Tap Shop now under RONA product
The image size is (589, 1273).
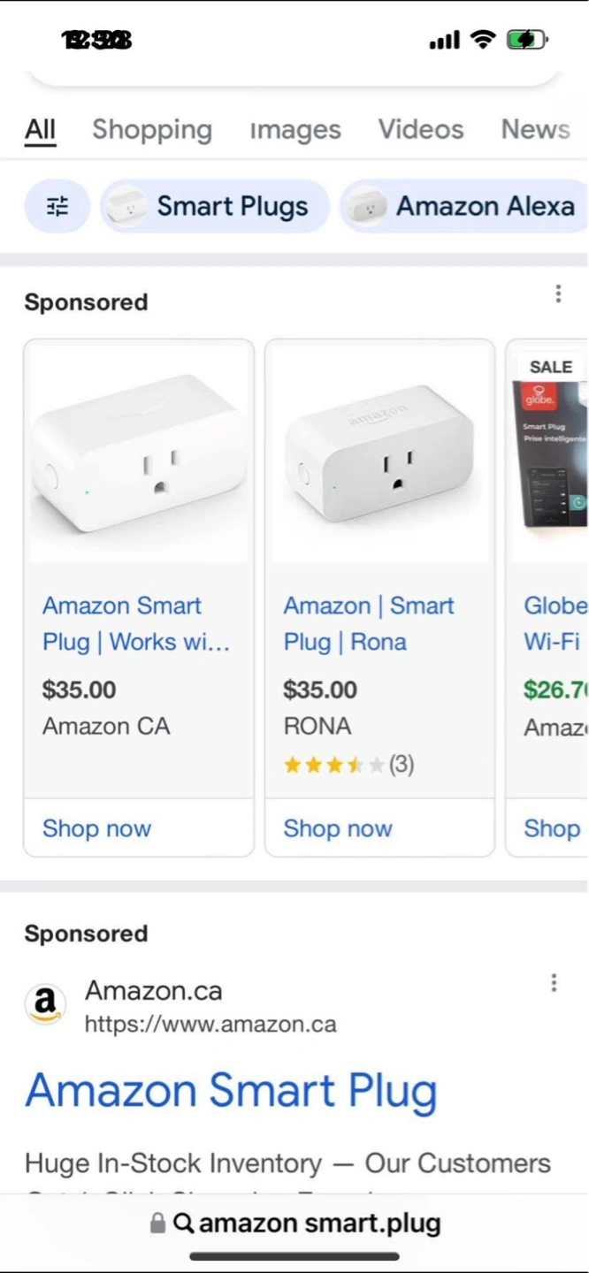pos(338,828)
